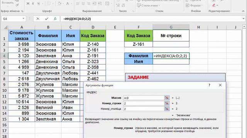The height and width of the screenshot is (138, 247).
Task: Expand the formula bar with the chevron
Action: coord(244,19)
